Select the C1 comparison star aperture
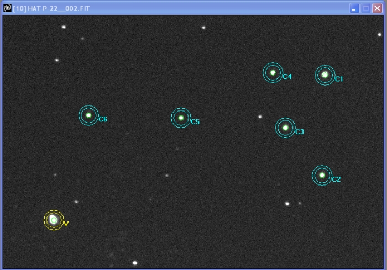 [x=325, y=75]
